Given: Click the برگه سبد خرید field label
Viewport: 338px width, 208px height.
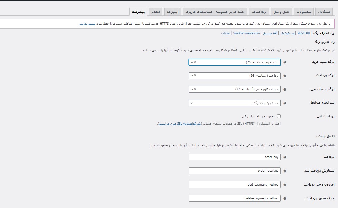Looking at the screenshot, I should [323, 62].
